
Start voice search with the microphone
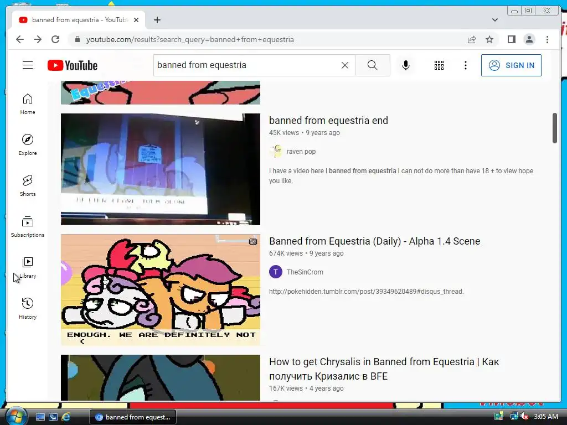406,65
